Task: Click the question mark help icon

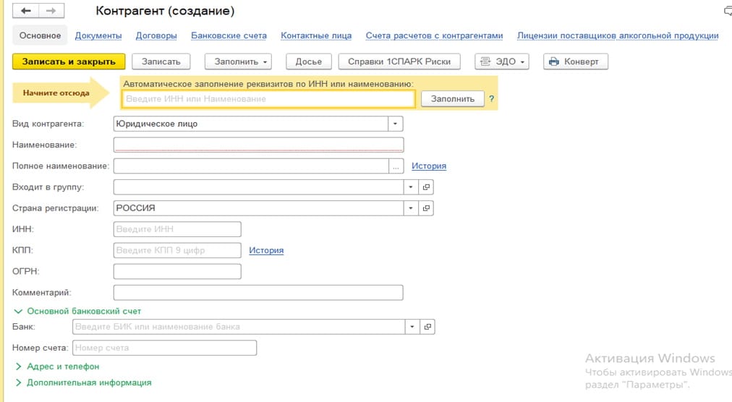Action: [491, 99]
